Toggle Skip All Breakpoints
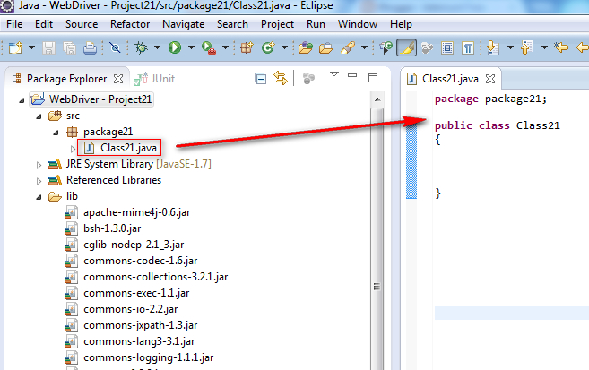This screenshot has width=589, height=370. tap(115, 47)
